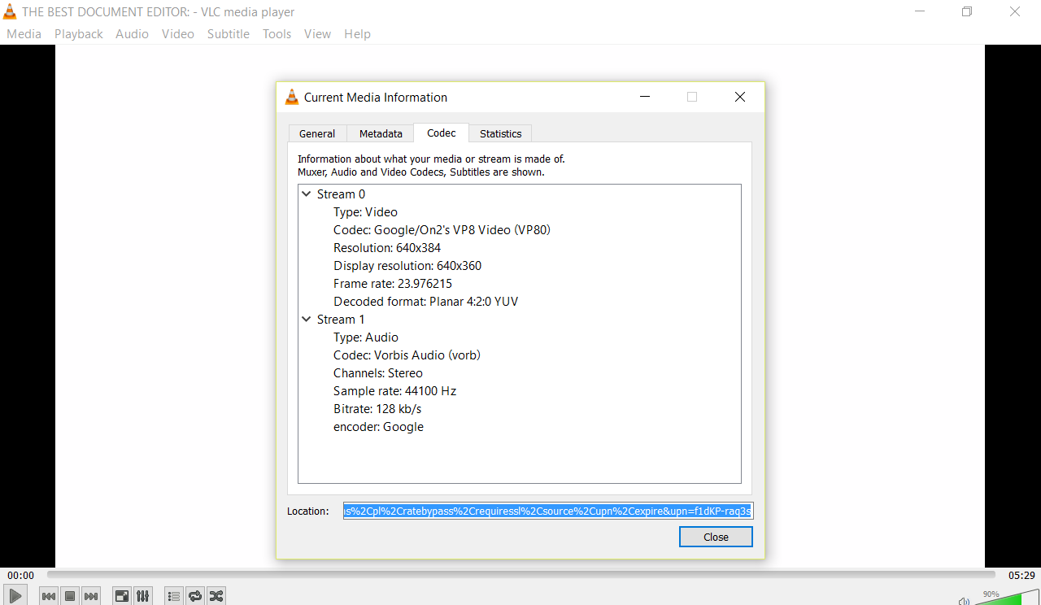
Task: Mute audio via the speaker icon
Action: pos(964,600)
